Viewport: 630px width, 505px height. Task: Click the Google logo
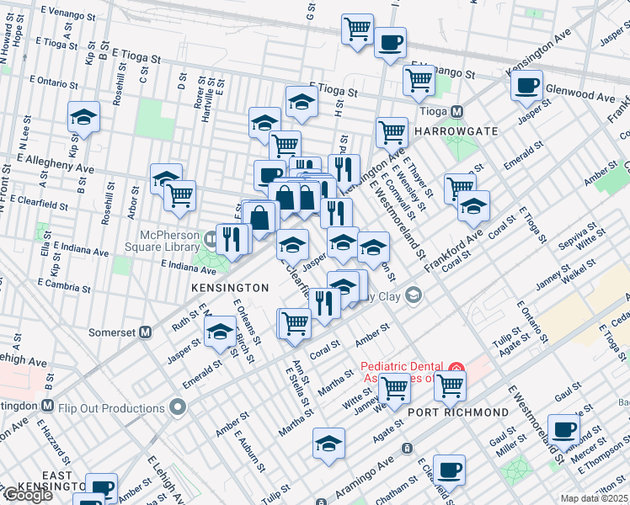pos(28,496)
